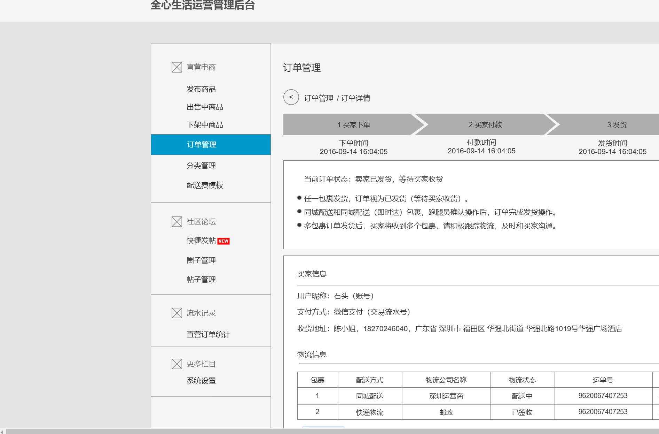The width and height of the screenshot is (659, 434).
Task: Expand the 社区论坛 sidebar section
Action: [201, 221]
